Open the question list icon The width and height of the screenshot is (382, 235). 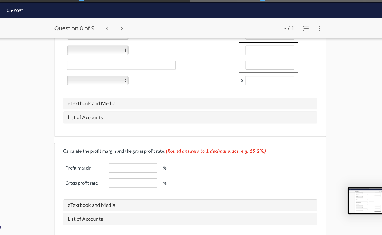306,28
